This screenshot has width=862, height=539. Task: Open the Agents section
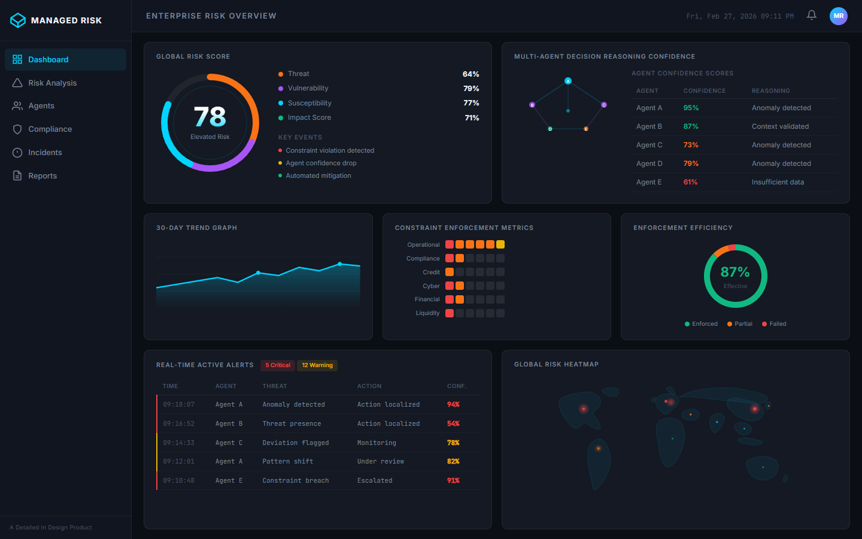[x=65, y=106]
